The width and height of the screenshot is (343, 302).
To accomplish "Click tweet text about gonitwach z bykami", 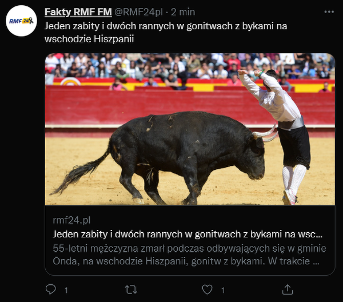I will pos(166,33).
